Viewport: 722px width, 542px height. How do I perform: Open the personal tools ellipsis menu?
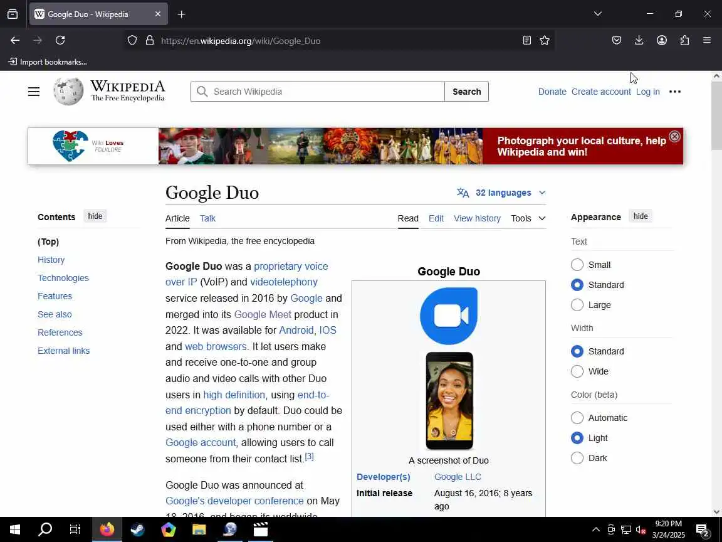point(675,92)
